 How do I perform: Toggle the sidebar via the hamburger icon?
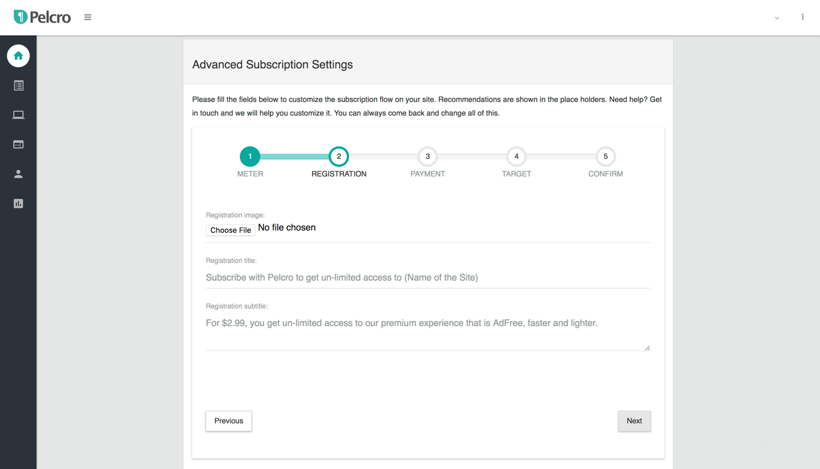click(x=88, y=17)
